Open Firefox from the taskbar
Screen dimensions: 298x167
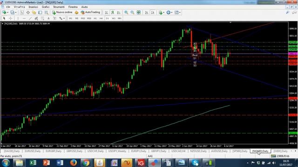[x=73, y=163]
